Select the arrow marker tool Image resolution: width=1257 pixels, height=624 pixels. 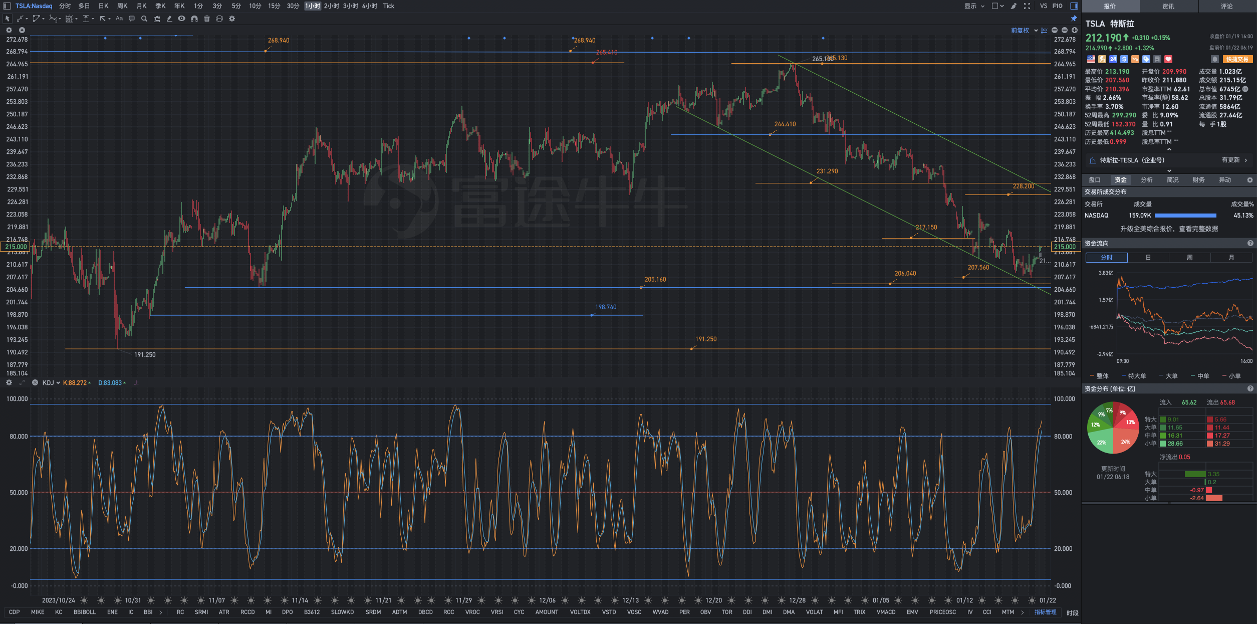tap(103, 19)
